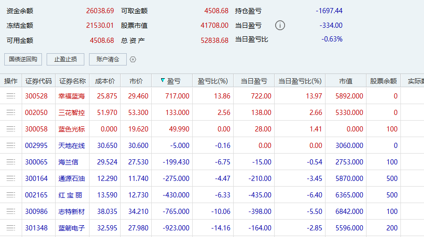The image size is (424, 237).
Task: Click the info icon beside 当日盈亏
Action: coord(280,25)
